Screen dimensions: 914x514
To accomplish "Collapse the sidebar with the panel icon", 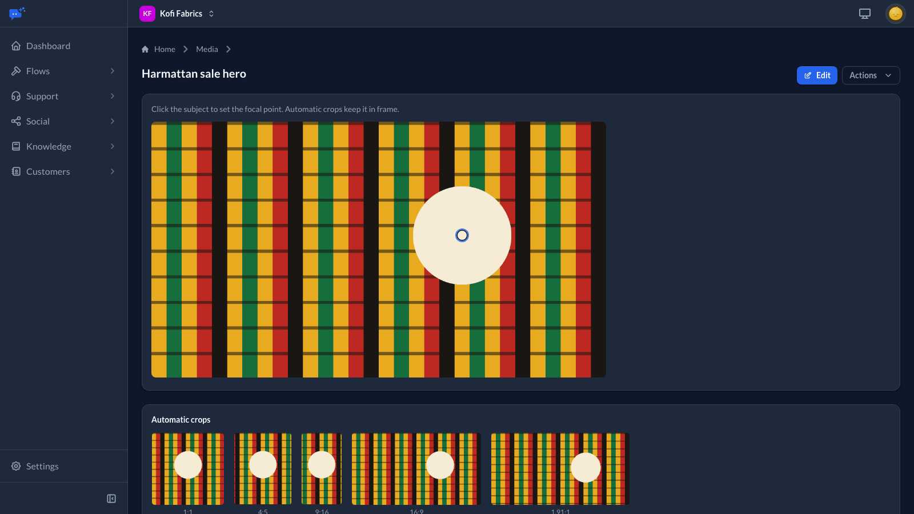I will [x=111, y=499].
